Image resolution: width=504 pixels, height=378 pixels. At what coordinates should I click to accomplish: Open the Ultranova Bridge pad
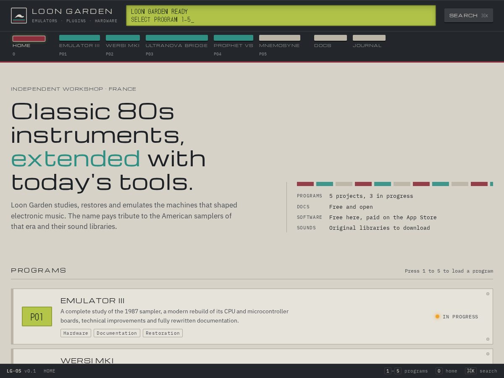[177, 46]
